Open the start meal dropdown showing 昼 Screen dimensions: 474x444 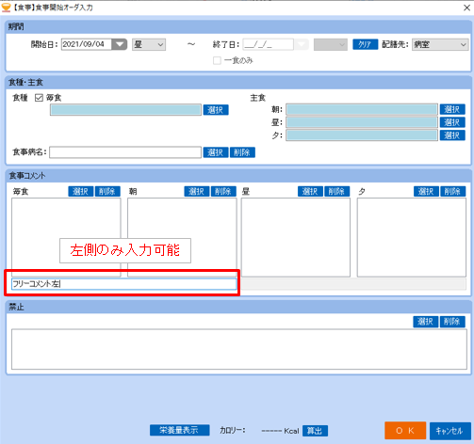149,44
